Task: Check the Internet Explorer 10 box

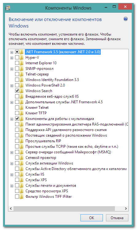Action: point(17,63)
